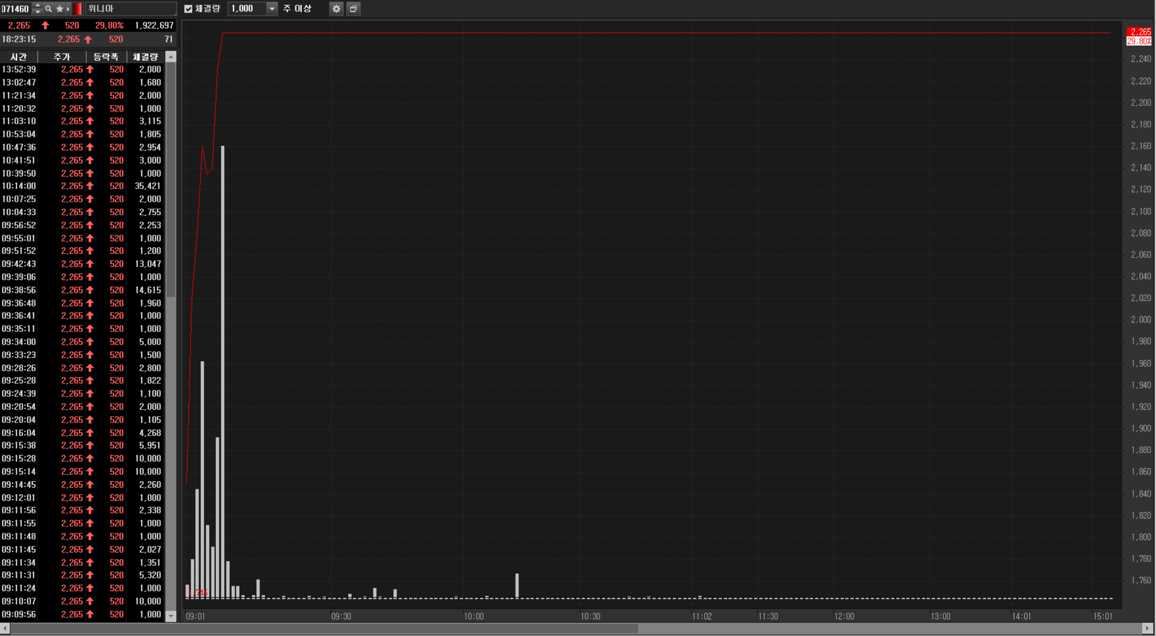Click the small arrow next to star icon
The height and width of the screenshot is (636, 1156).
(x=68, y=9)
